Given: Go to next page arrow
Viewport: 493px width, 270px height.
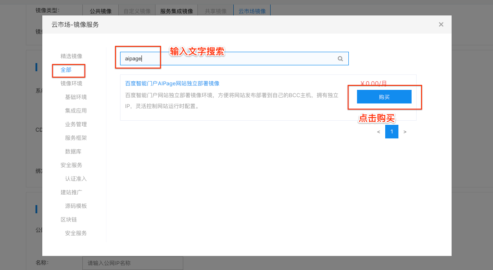Looking at the screenshot, I should [405, 132].
